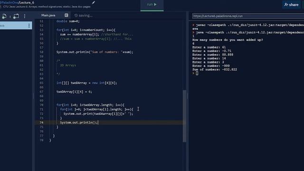Click the Lecture_6 repl title
The width and height of the screenshot is (304, 171).
click(x=27, y=2)
